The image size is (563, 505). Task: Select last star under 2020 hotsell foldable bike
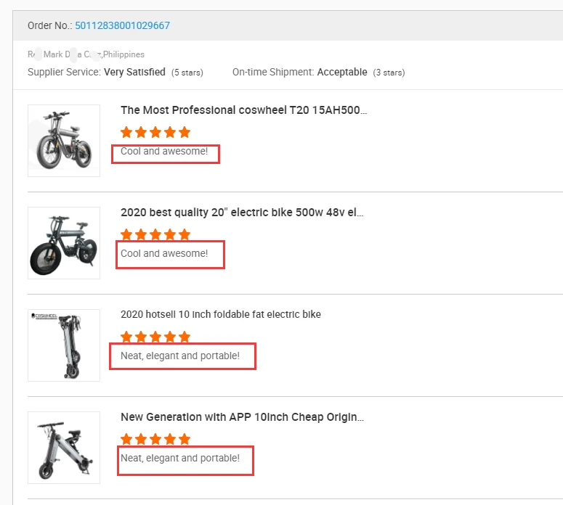(x=185, y=337)
